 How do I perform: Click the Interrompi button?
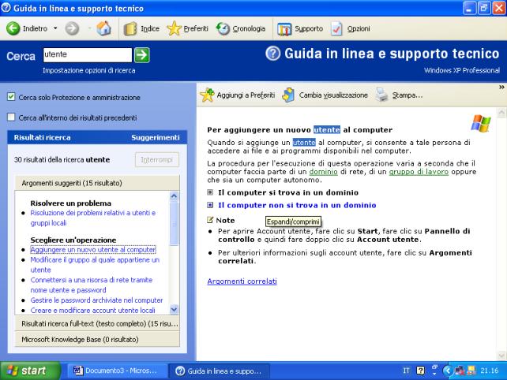point(157,160)
